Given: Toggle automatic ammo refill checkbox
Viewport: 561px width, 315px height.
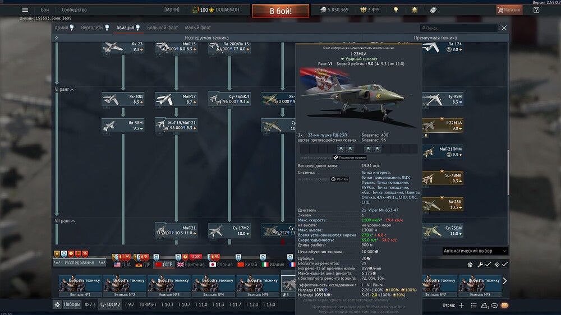Looking at the screenshot, I should pos(504,265).
